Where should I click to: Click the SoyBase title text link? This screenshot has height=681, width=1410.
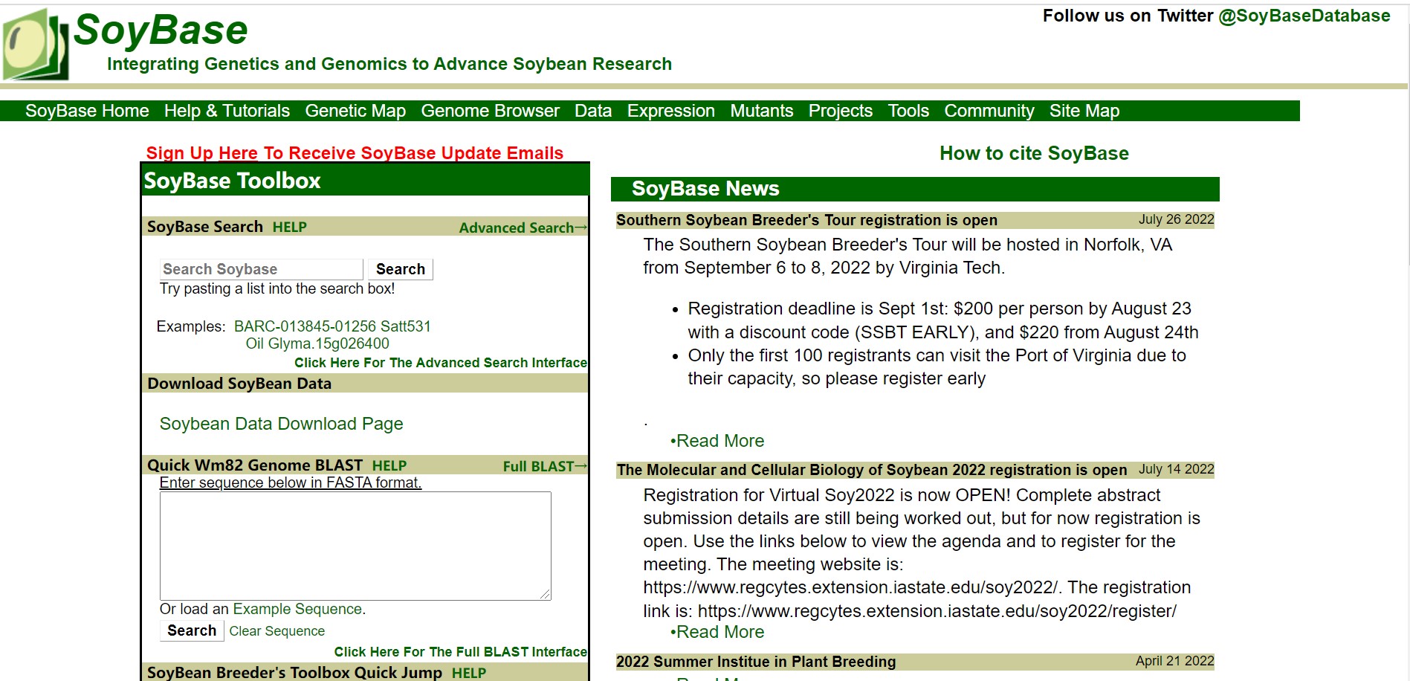[161, 30]
